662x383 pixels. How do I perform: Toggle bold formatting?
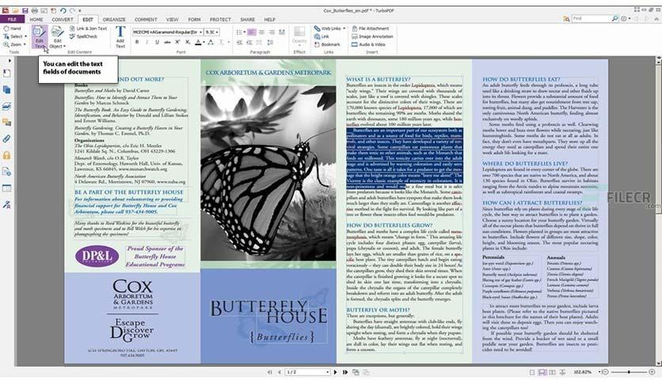(137, 42)
